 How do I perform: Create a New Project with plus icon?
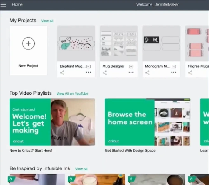coord(28,43)
